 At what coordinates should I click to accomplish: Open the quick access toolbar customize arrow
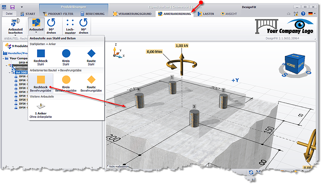click(x=22, y=7)
